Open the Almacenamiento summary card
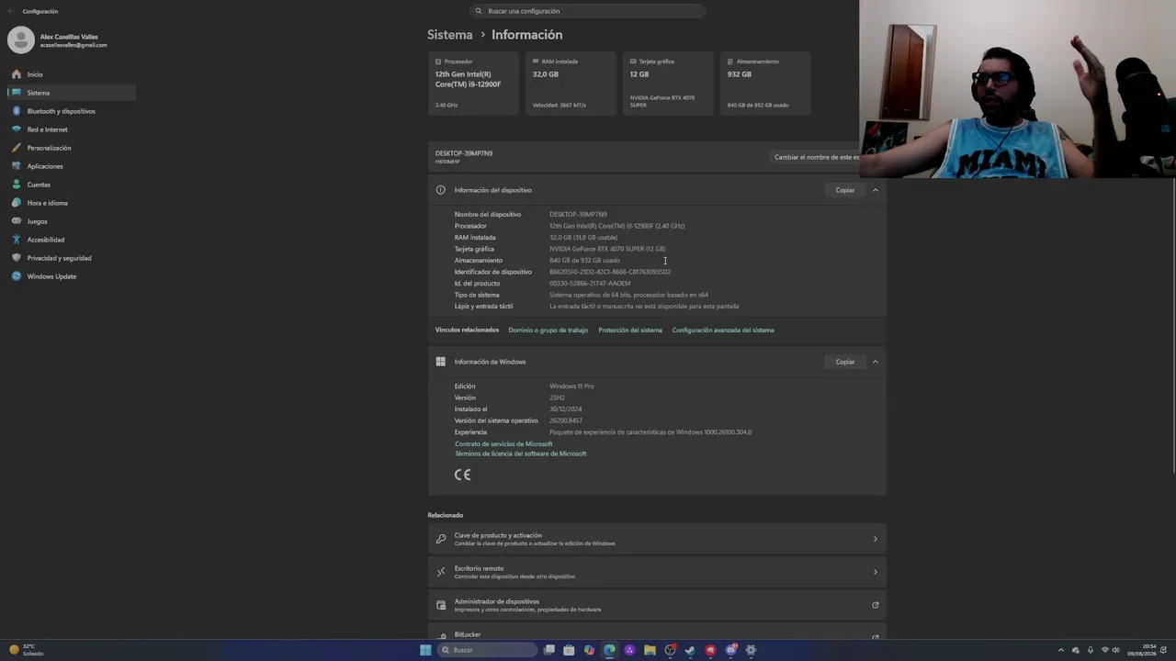The width and height of the screenshot is (1176, 661). coord(765,84)
